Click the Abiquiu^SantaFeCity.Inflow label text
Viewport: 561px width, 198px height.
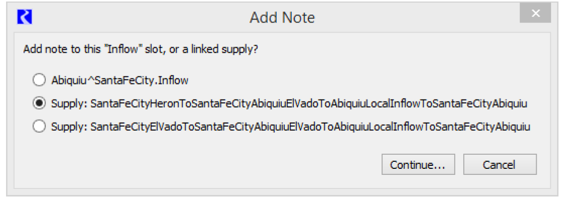click(x=120, y=80)
